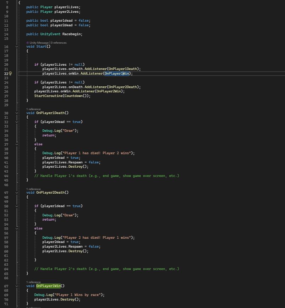Click the UnityEvent type on line 14
285x308 pixels.
[x=50, y=34]
